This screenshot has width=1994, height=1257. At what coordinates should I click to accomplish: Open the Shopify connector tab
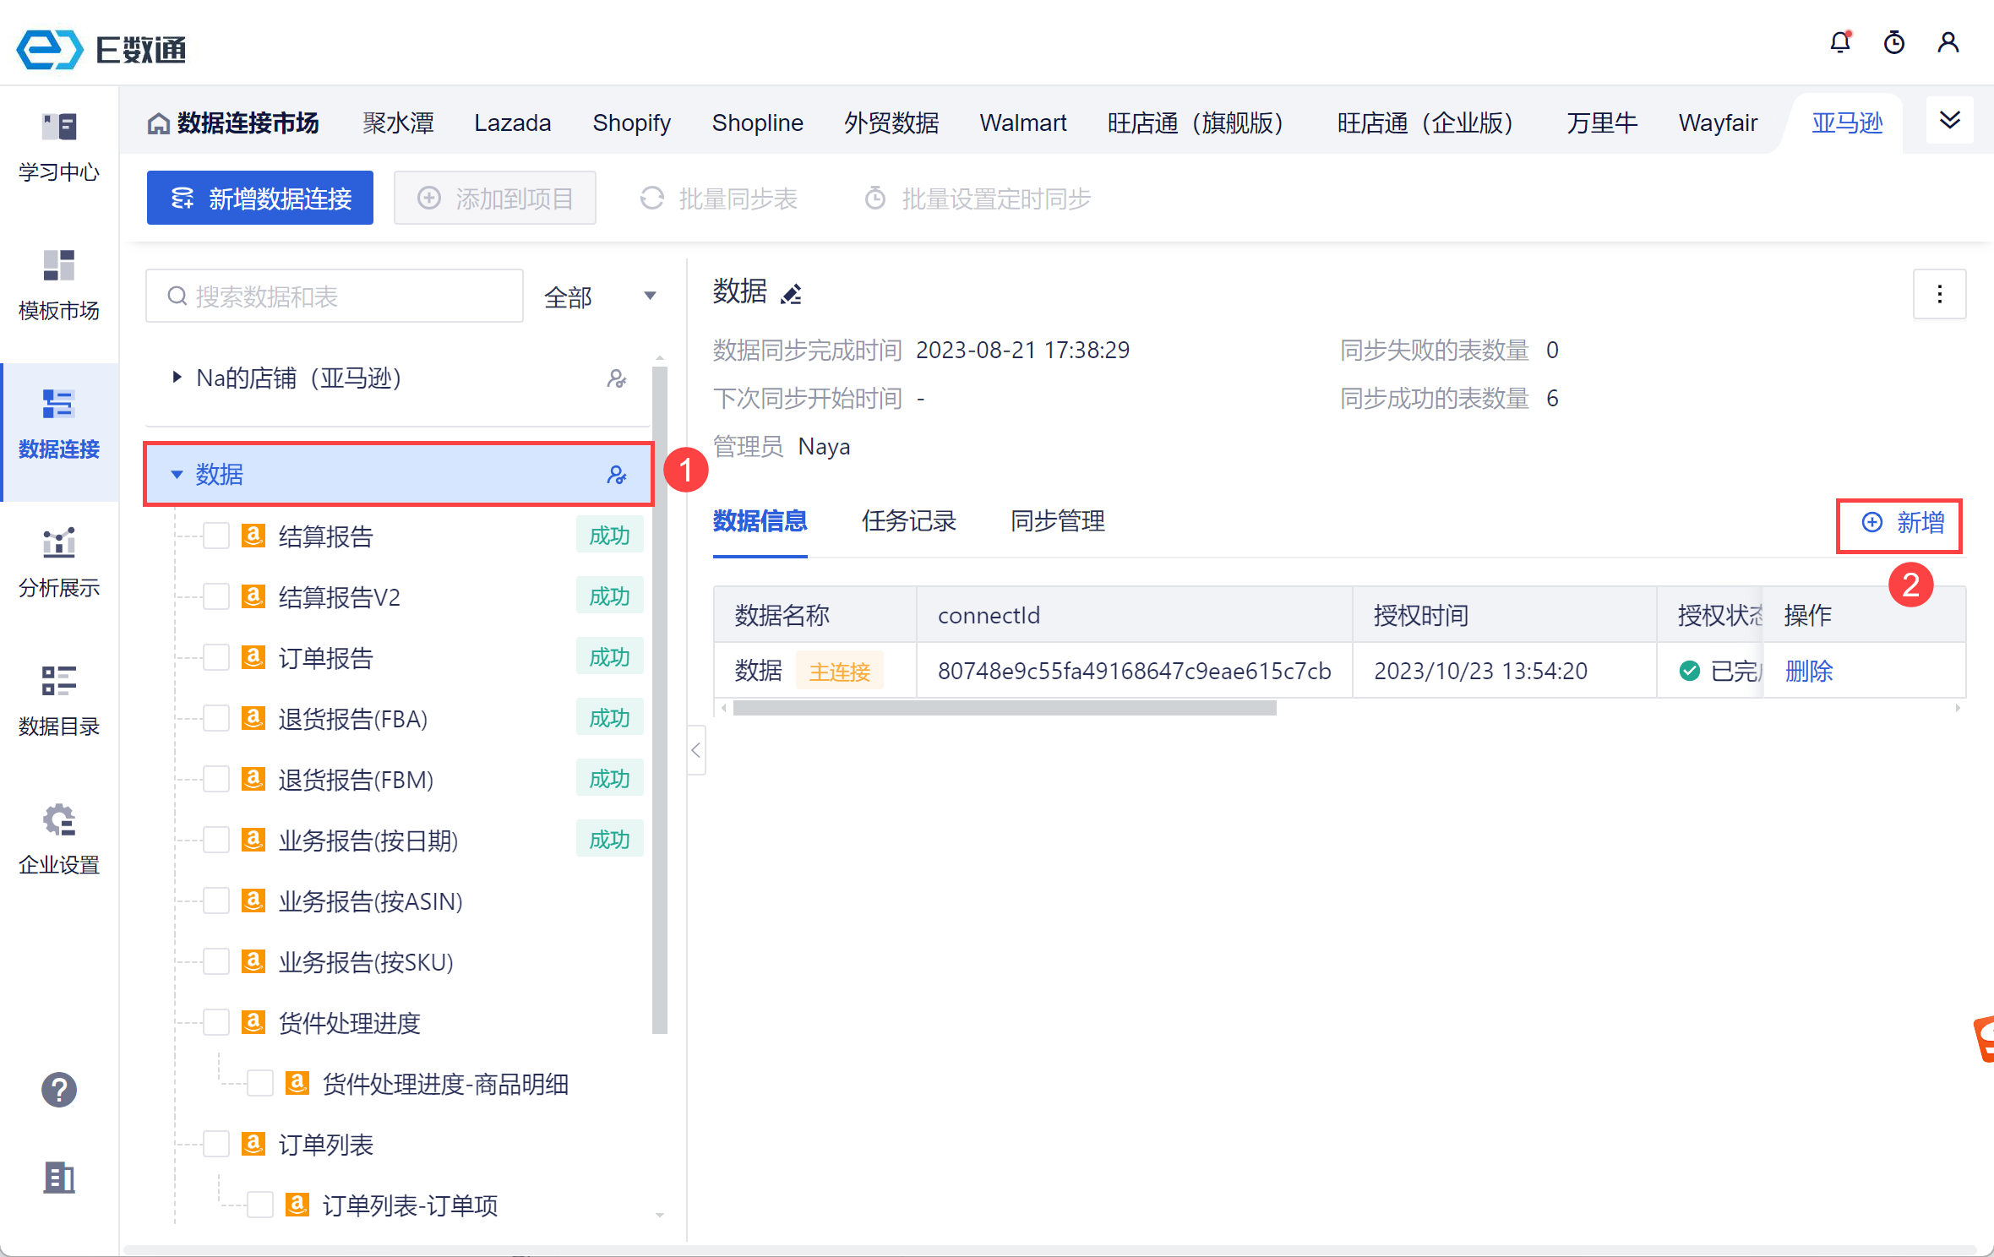click(x=631, y=123)
